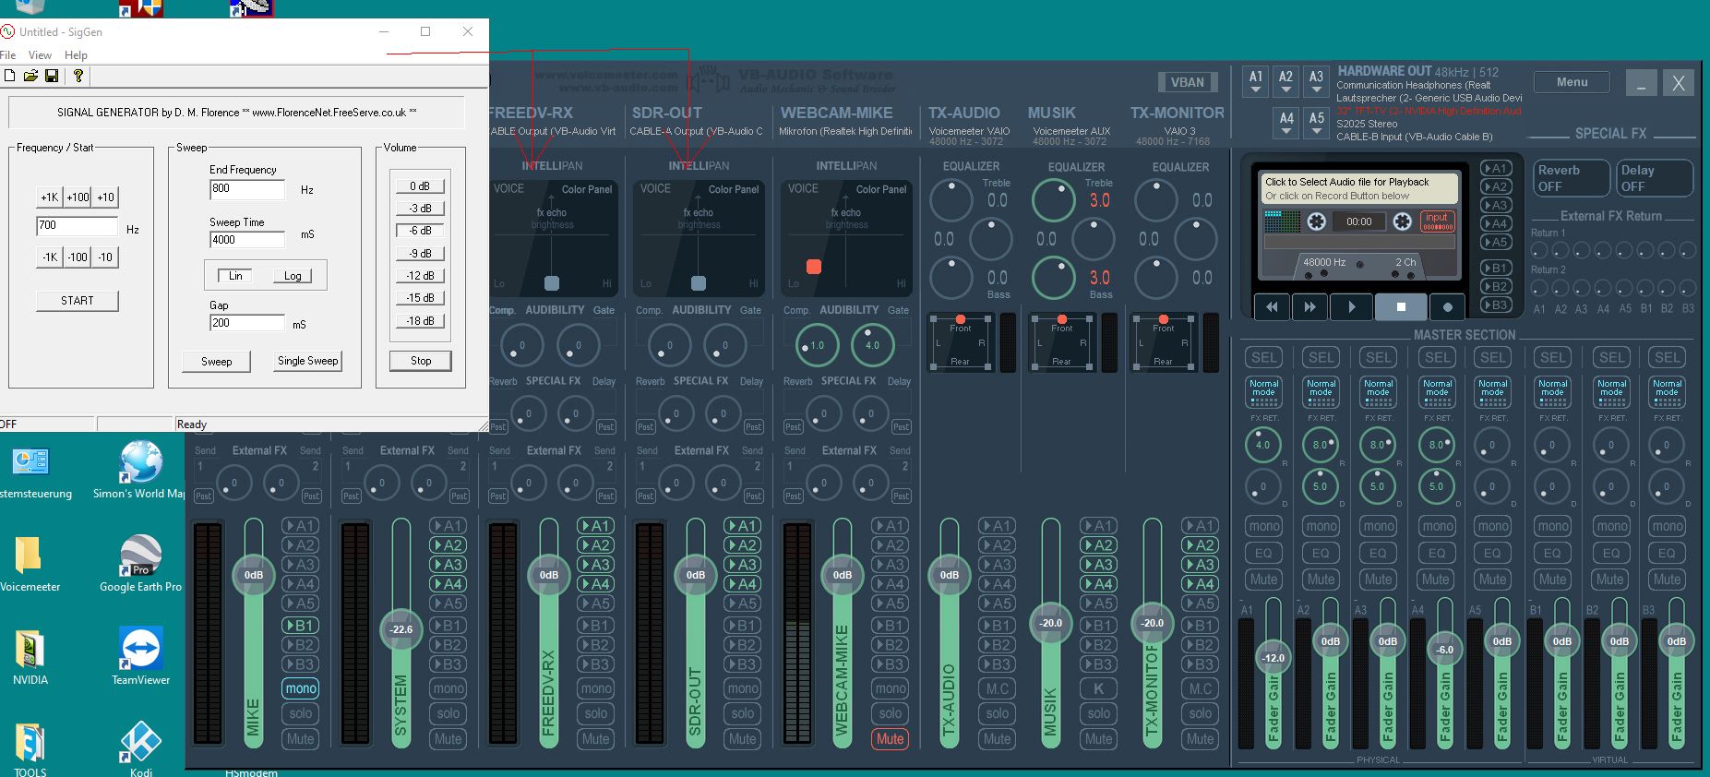This screenshot has height=777, width=1710.
Task: Click the Sweep Time input field
Action: pos(247,240)
